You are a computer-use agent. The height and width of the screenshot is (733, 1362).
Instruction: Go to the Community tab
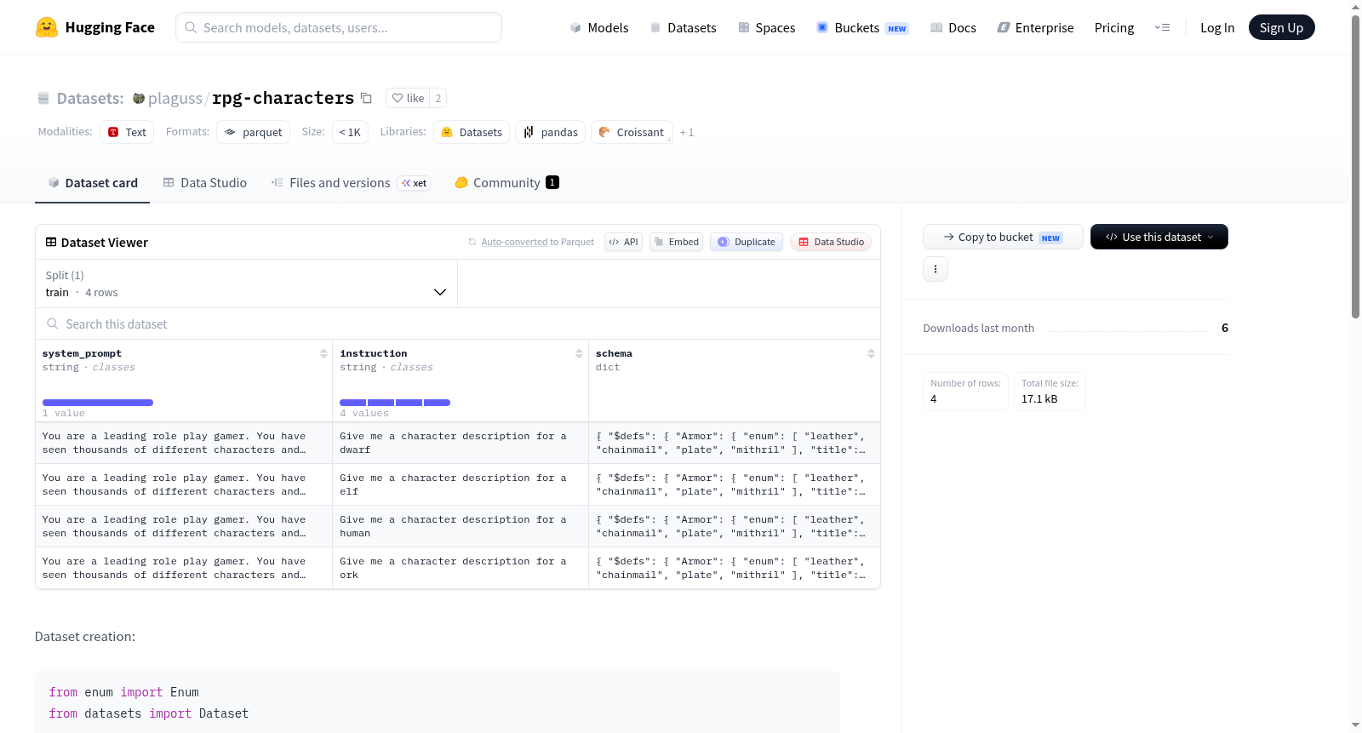coord(507,183)
